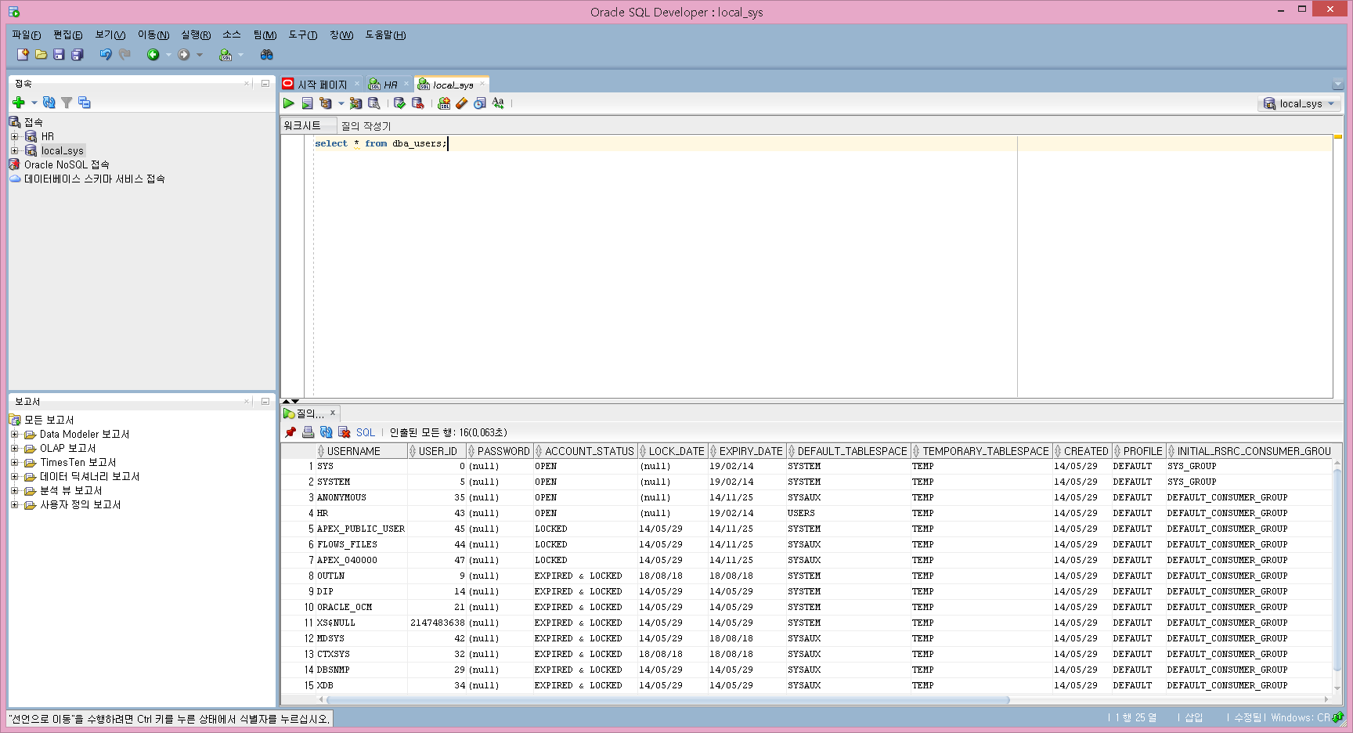
Task: Click the horizontal scrollbar of result grid
Action: [668, 699]
